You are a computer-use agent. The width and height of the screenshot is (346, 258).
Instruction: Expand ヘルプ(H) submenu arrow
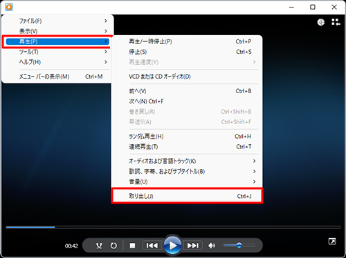[x=106, y=62]
